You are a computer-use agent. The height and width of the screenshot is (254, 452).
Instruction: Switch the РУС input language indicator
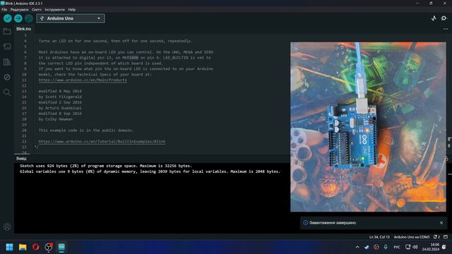[397, 247]
